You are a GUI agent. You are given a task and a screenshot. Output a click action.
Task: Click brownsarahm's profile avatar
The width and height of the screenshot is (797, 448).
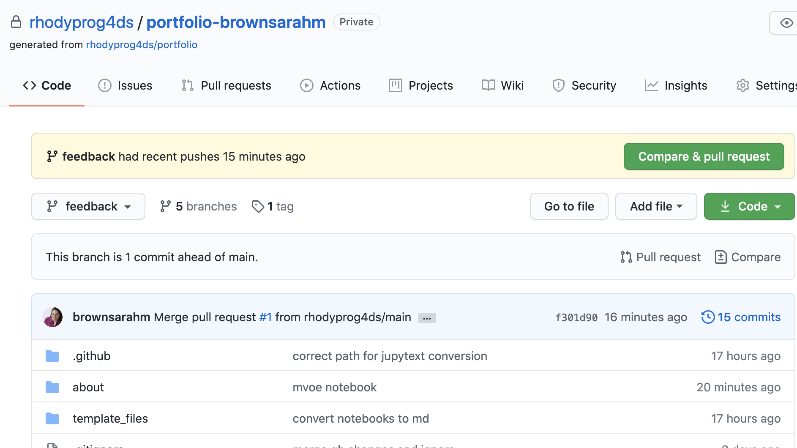tap(52, 317)
